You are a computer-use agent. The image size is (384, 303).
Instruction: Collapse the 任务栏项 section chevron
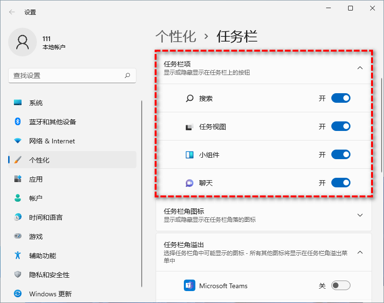point(360,68)
